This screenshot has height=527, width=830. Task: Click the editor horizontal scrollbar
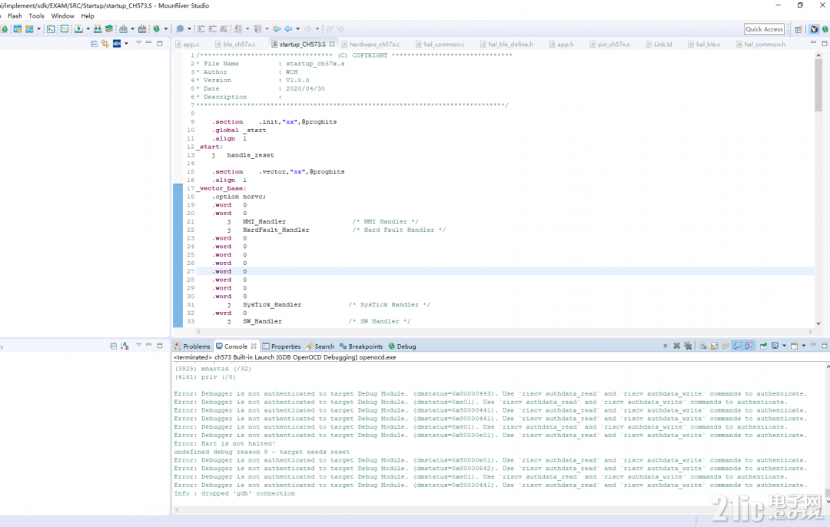(x=504, y=332)
